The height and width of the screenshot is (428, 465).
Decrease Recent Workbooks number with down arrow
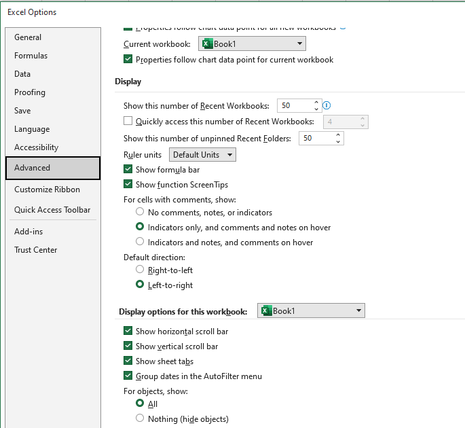click(x=316, y=109)
